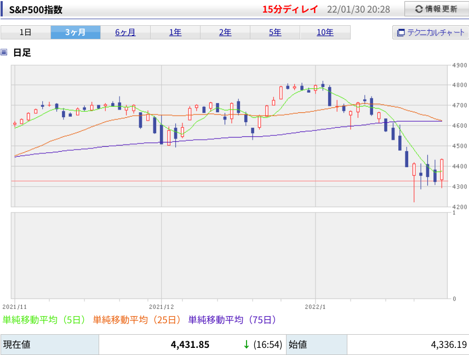The height and width of the screenshot is (355, 469).
Task: Click the 4300 y-axis label
Action: point(460,187)
